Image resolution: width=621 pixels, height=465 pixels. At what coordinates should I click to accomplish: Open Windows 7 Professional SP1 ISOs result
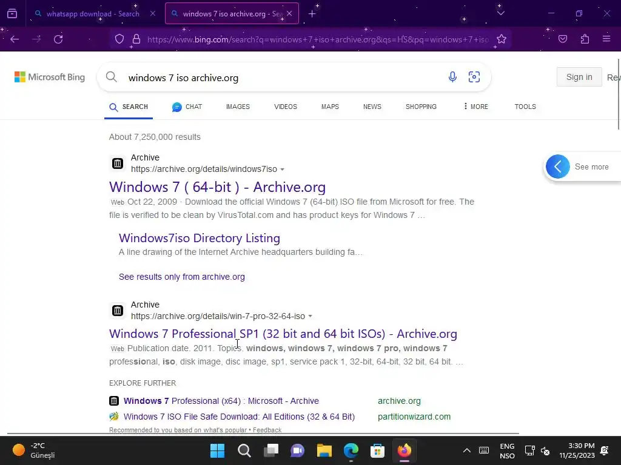click(x=283, y=334)
